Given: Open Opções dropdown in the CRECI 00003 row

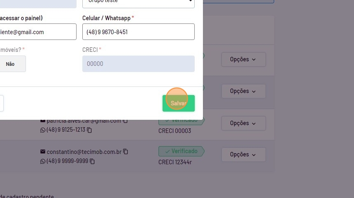Looking at the screenshot, I should click(x=243, y=123).
